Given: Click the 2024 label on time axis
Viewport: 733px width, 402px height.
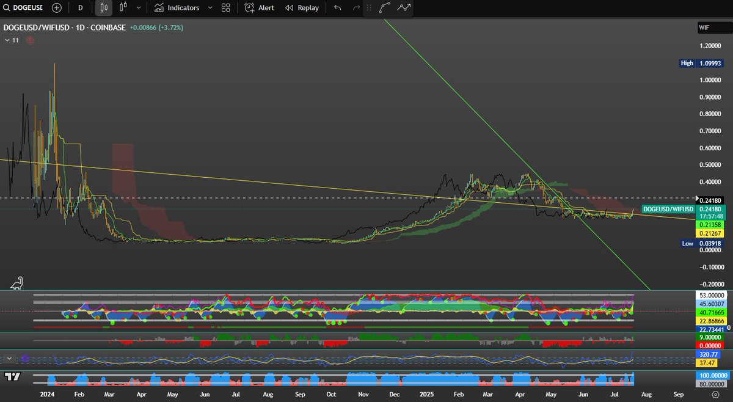Looking at the screenshot, I should 48,396.
